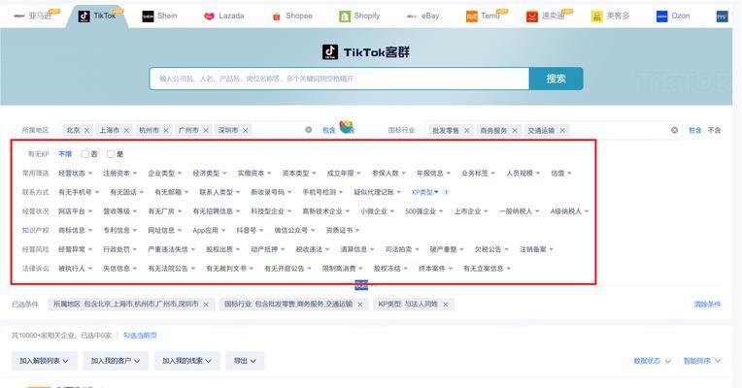Tick the 是 checkbox for 有无KP
Viewport: 742px width, 388px height.
coord(112,154)
